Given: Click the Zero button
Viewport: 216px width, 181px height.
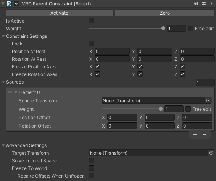Looking at the screenshot, I should [165, 13].
